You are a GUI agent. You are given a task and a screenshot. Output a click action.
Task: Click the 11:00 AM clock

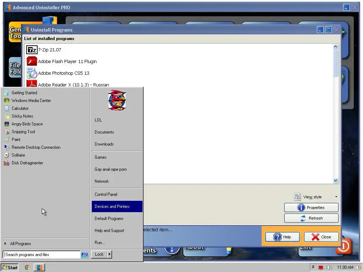345,267
